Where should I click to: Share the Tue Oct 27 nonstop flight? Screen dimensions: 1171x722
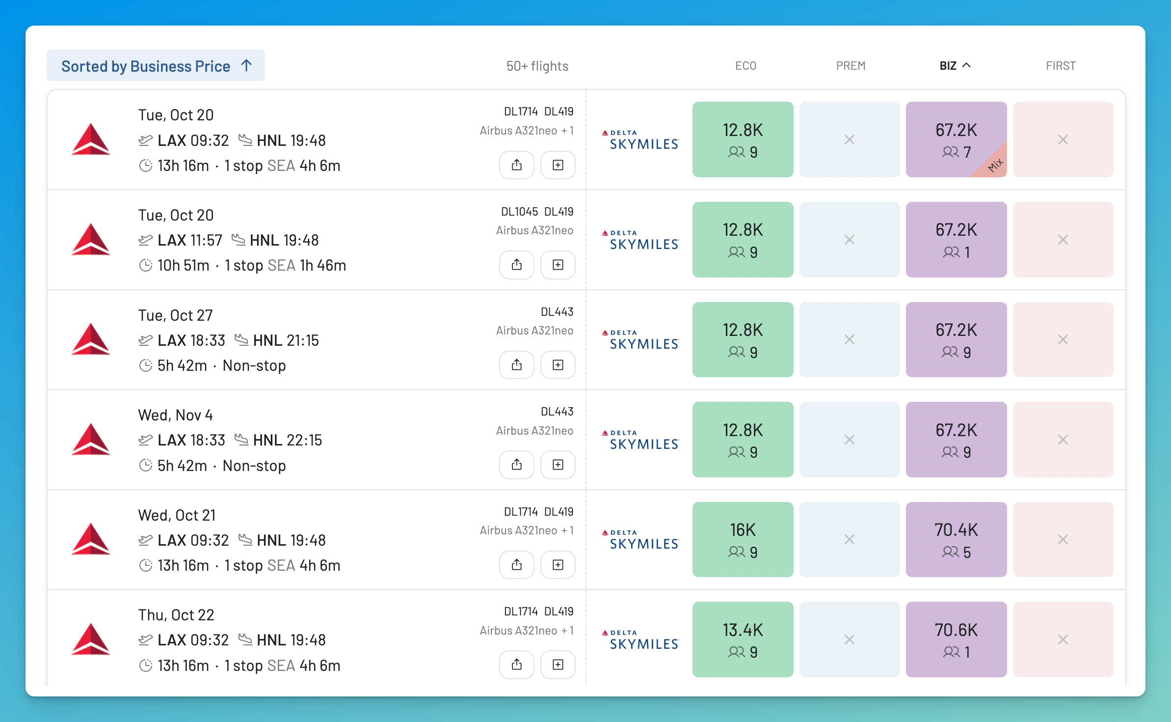pyautogui.click(x=516, y=365)
